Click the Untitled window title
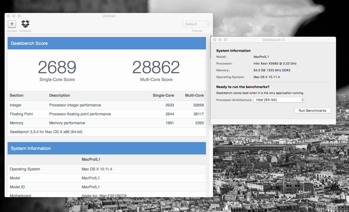The image size is (349, 212). tap(109, 16)
